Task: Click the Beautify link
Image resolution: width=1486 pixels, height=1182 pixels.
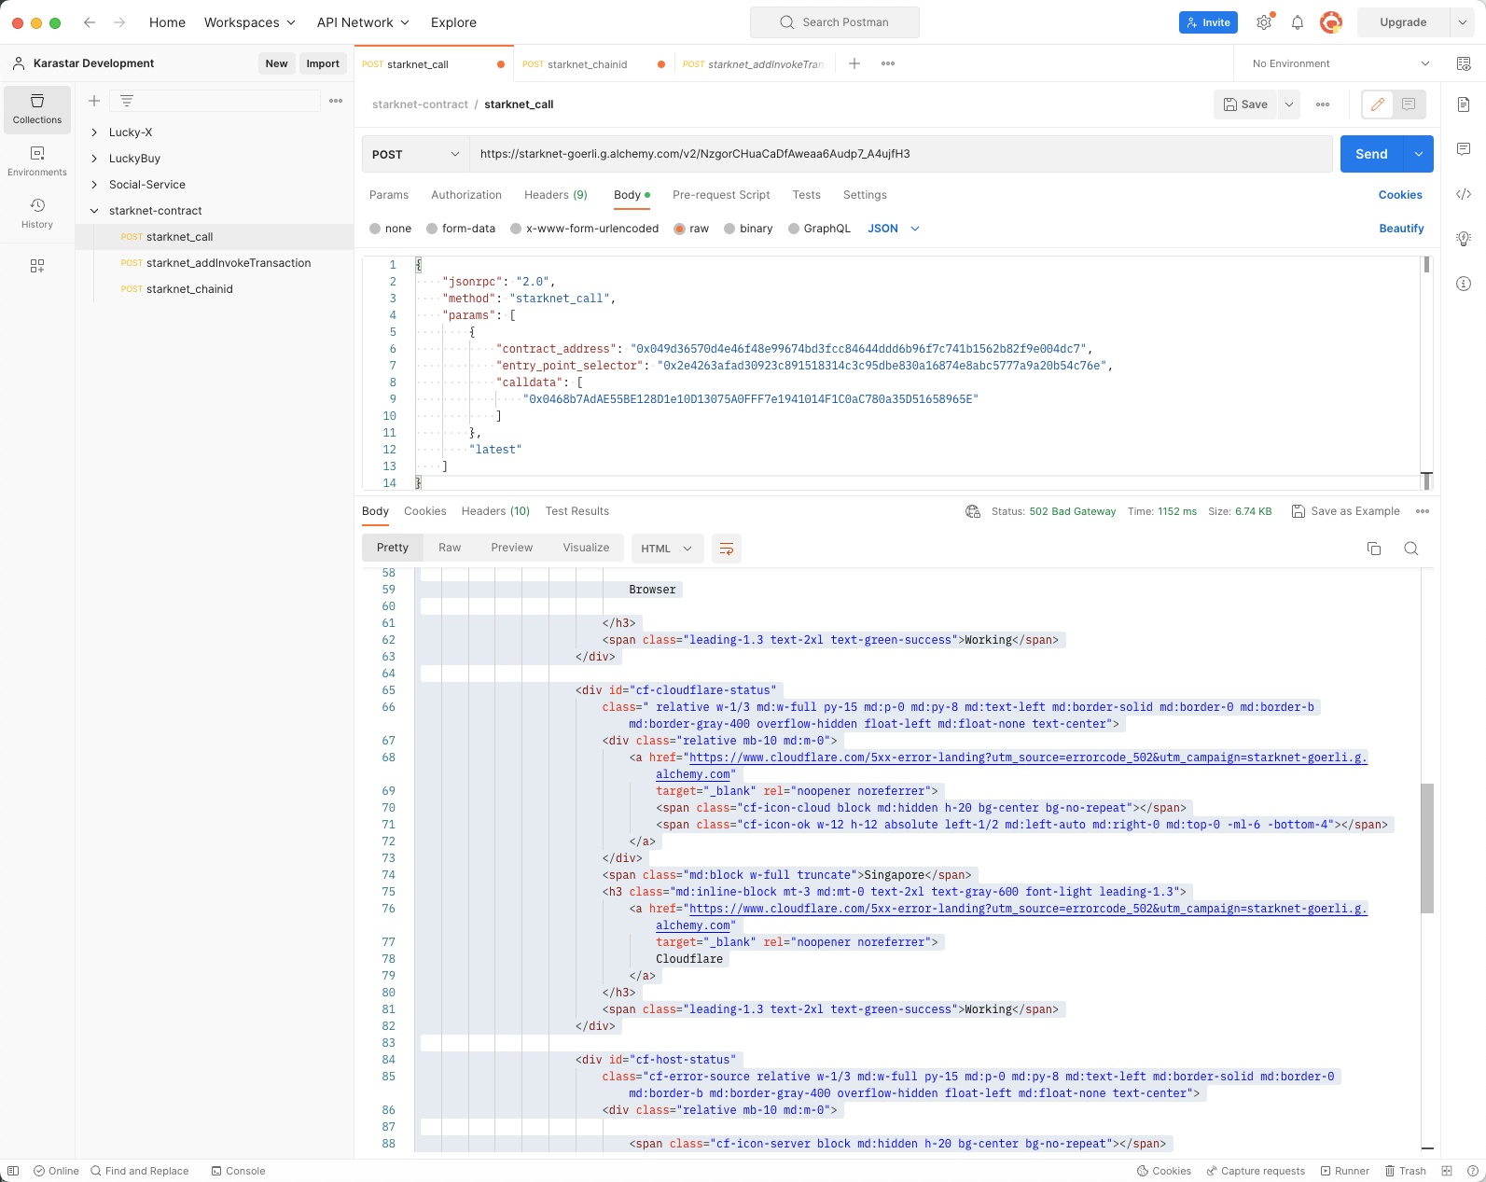Action: [x=1401, y=229]
